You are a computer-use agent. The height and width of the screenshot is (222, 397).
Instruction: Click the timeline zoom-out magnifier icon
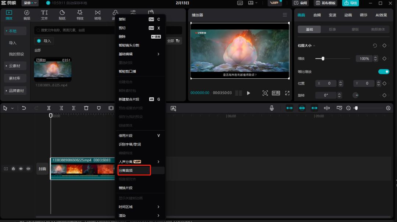pos(348,108)
